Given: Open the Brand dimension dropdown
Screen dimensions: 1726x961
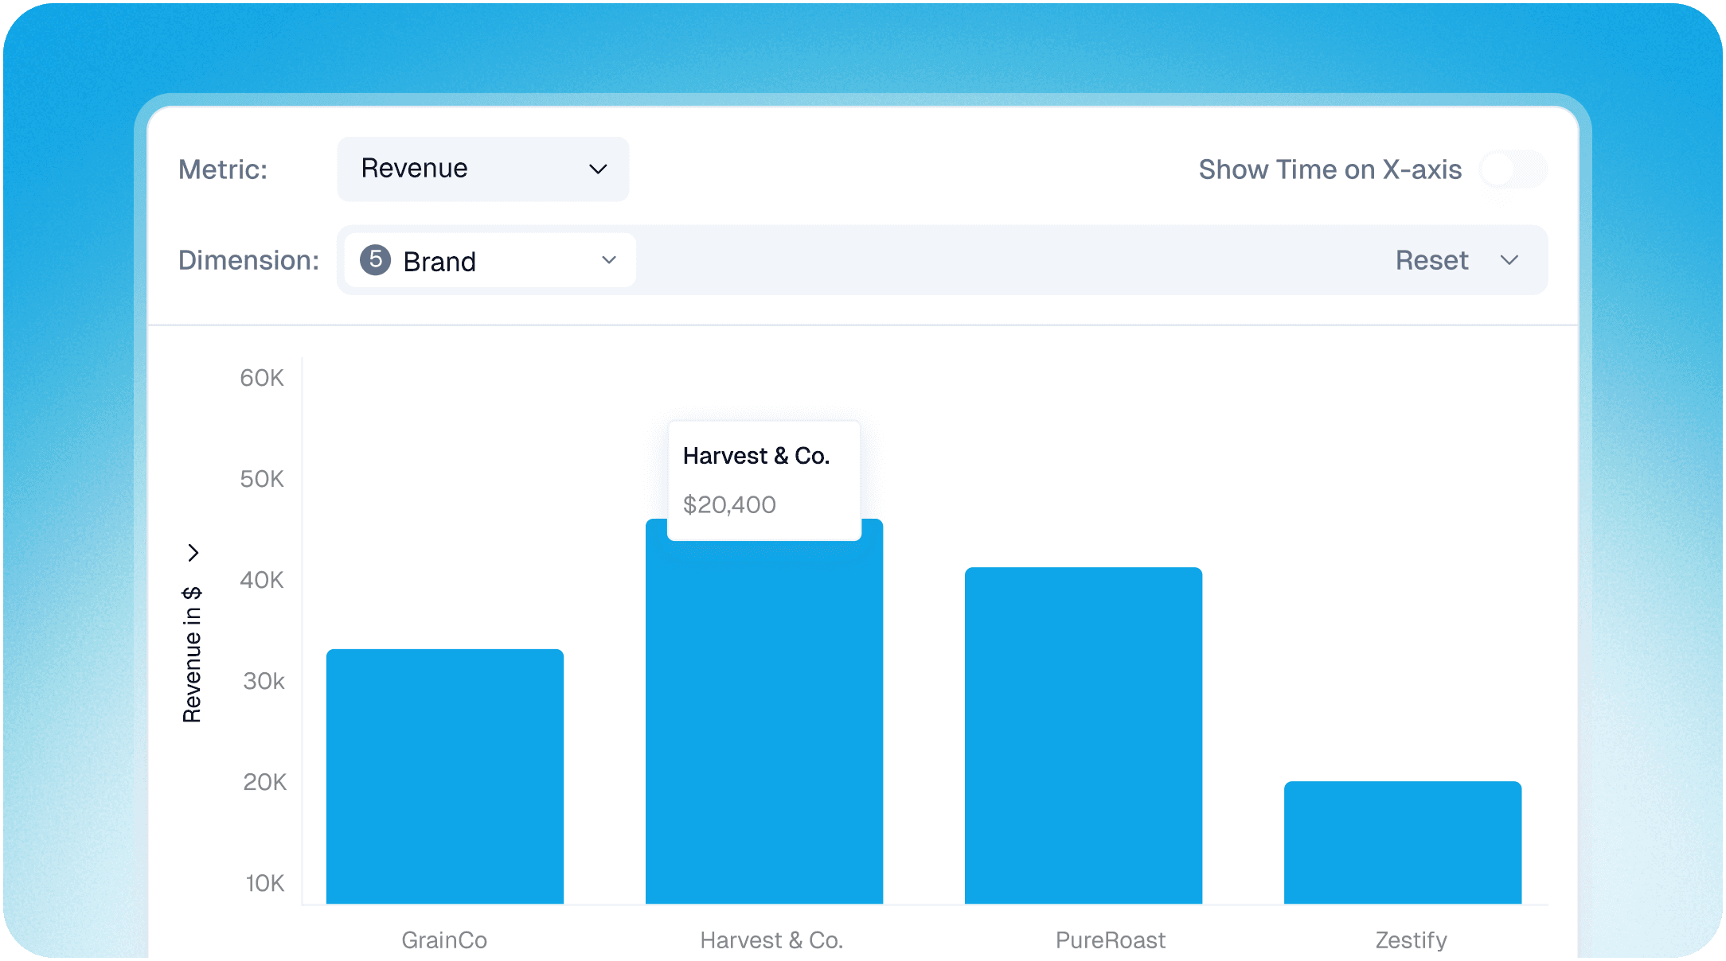Looking at the screenshot, I should (x=490, y=260).
